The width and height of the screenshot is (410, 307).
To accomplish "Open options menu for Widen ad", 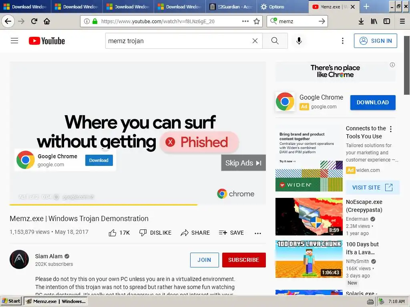I will [x=391, y=129].
